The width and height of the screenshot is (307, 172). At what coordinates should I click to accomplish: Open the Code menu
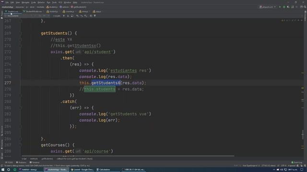point(34,2)
